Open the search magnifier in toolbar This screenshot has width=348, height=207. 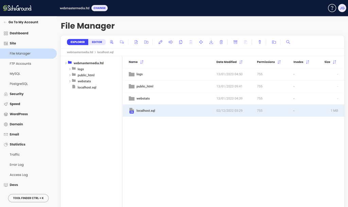click(x=288, y=42)
